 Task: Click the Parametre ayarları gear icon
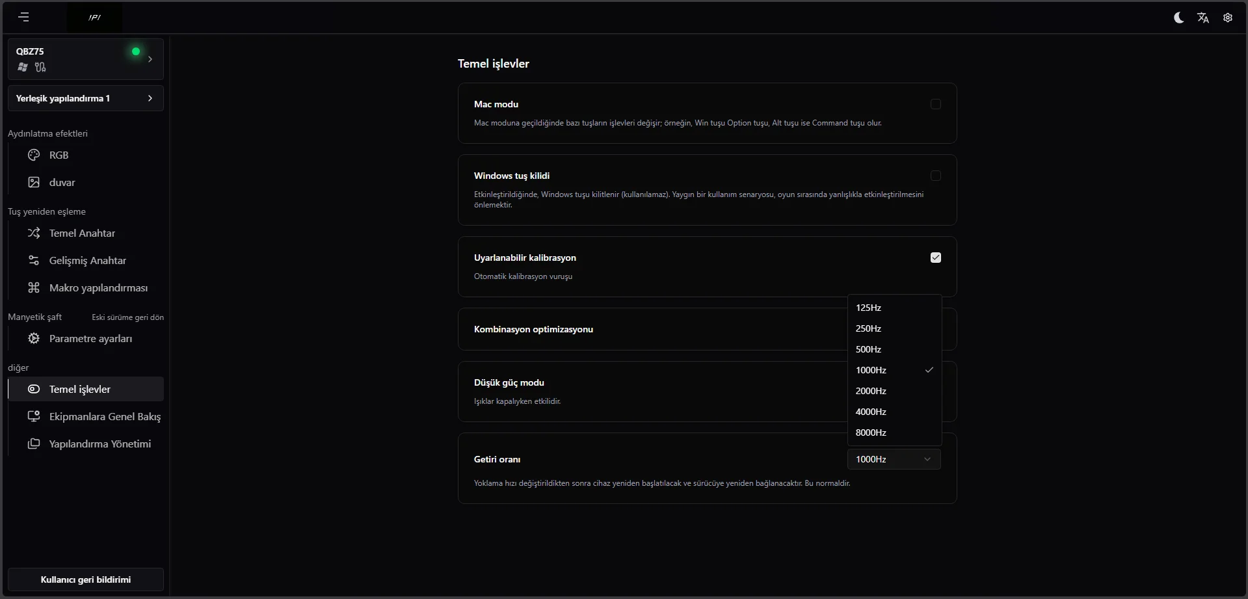tap(34, 338)
